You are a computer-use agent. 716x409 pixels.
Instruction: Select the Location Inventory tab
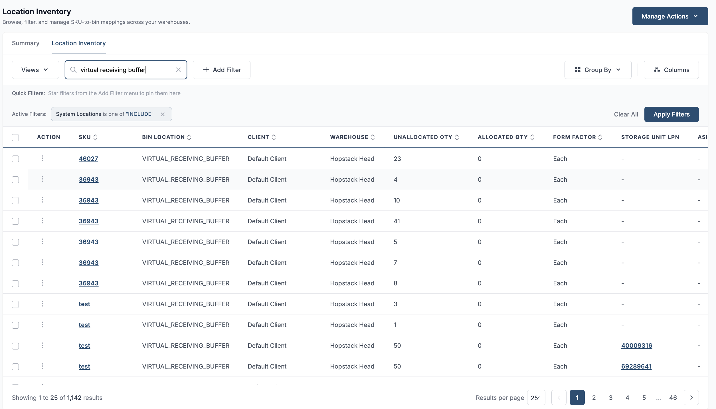pyautogui.click(x=79, y=43)
